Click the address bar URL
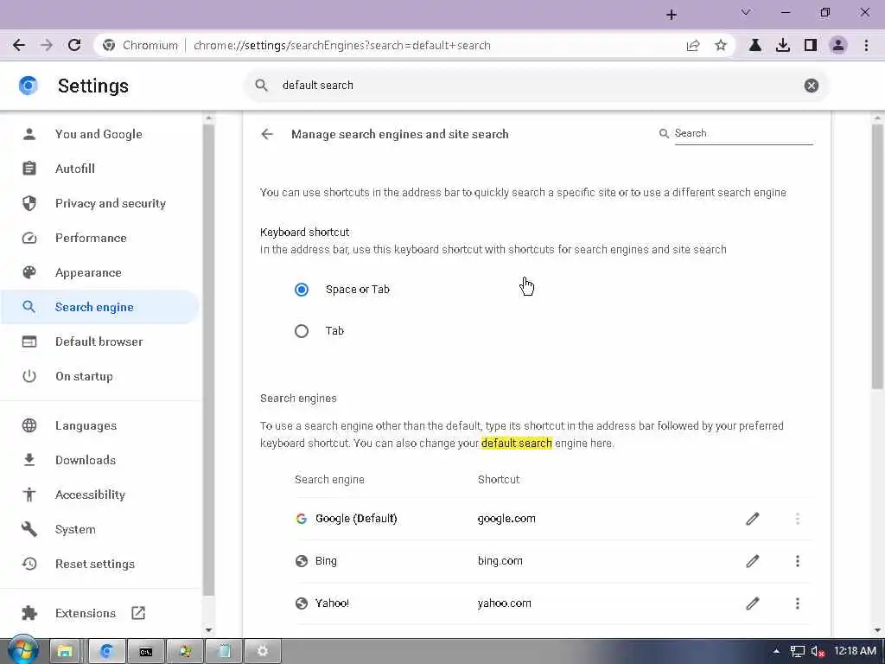885x664 pixels. coord(342,45)
